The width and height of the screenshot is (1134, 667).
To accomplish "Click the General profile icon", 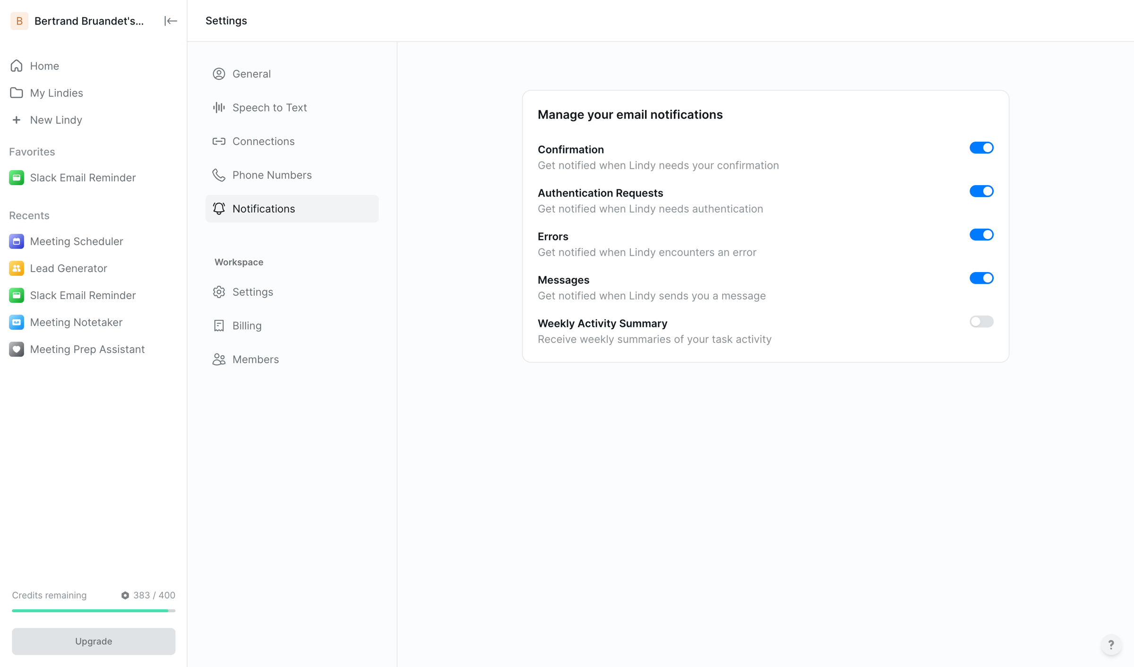I will click(x=219, y=74).
